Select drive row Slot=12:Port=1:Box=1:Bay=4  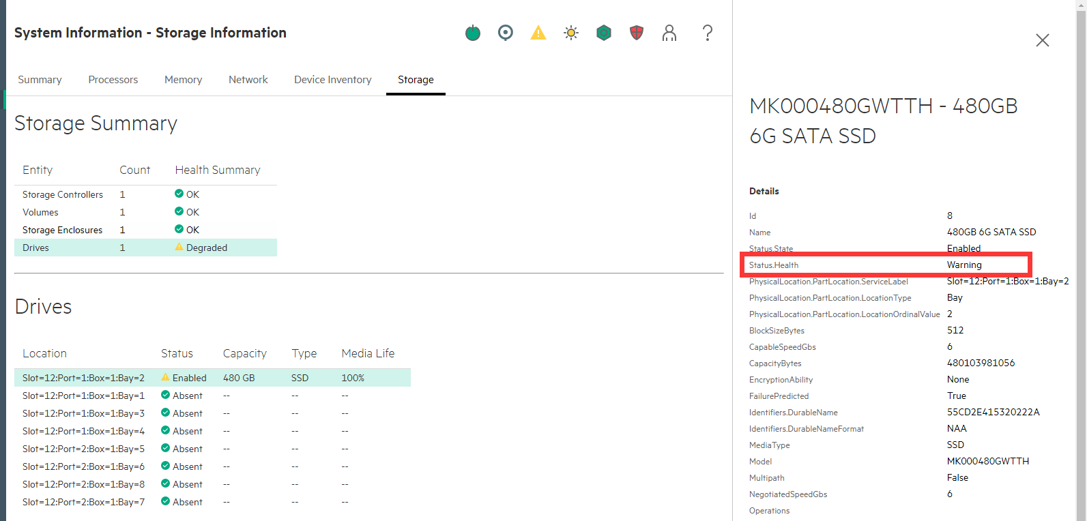pyautogui.click(x=212, y=431)
